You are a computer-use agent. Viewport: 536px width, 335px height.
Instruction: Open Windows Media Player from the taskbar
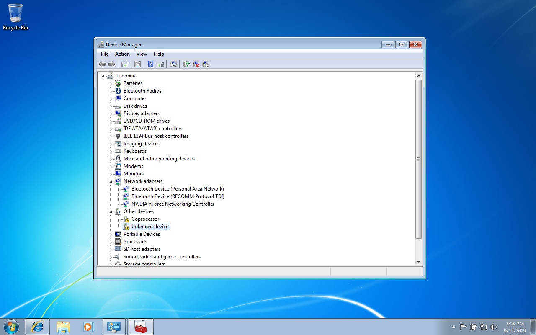(x=89, y=327)
